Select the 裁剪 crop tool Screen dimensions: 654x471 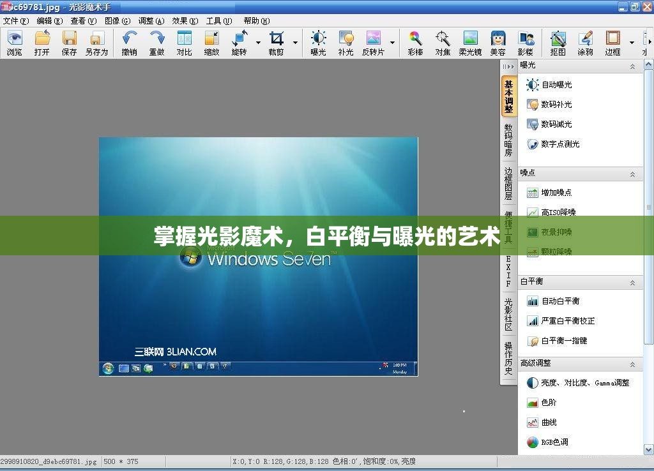276,43
